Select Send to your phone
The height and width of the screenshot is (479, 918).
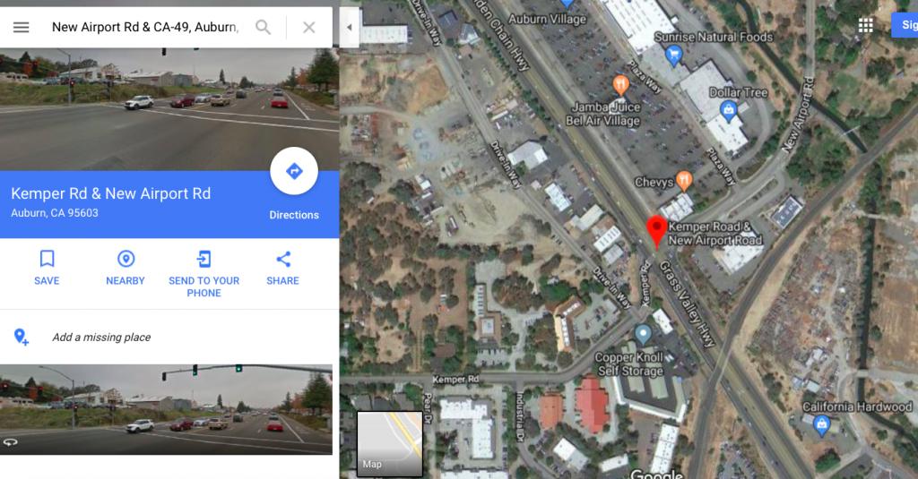(204, 274)
